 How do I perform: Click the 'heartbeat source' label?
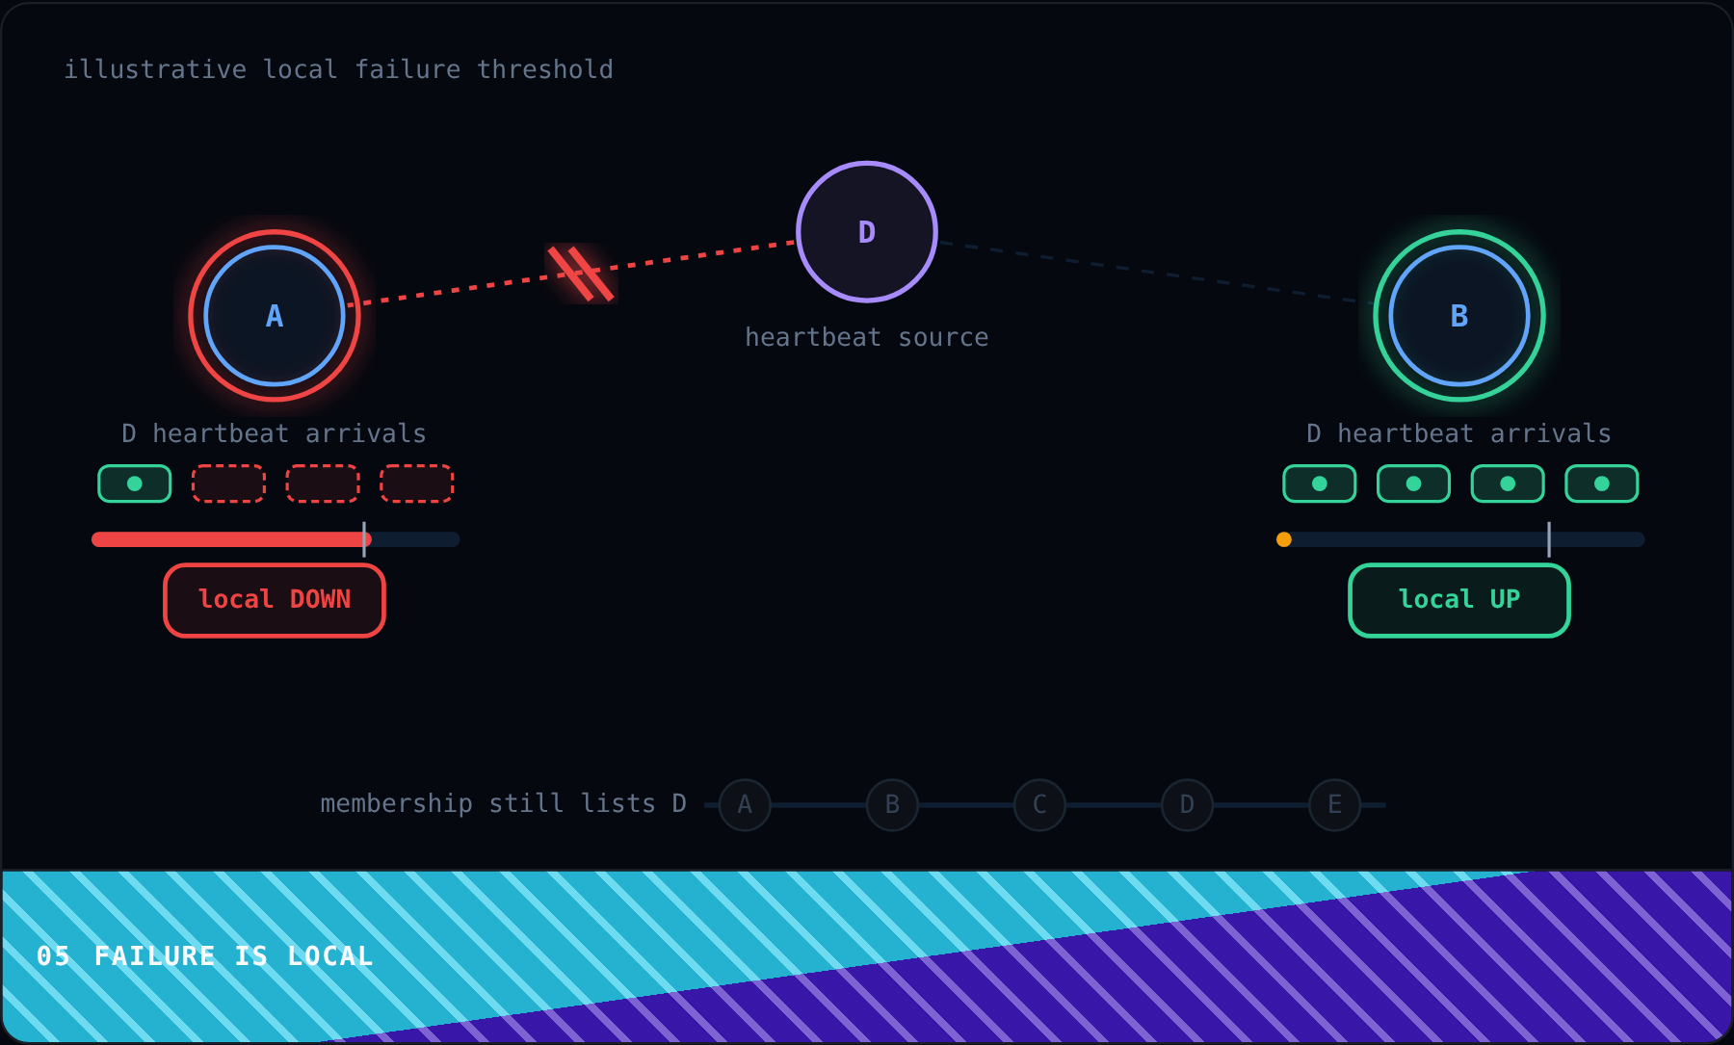coord(867,337)
